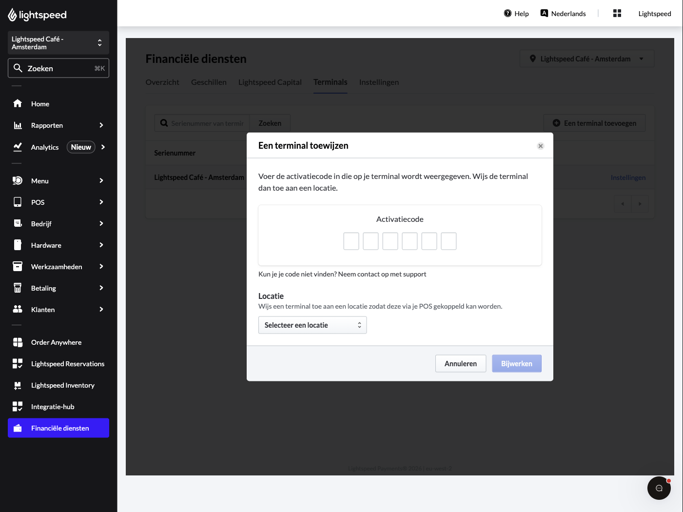Select the Terminals tab
The width and height of the screenshot is (683, 512).
click(331, 82)
